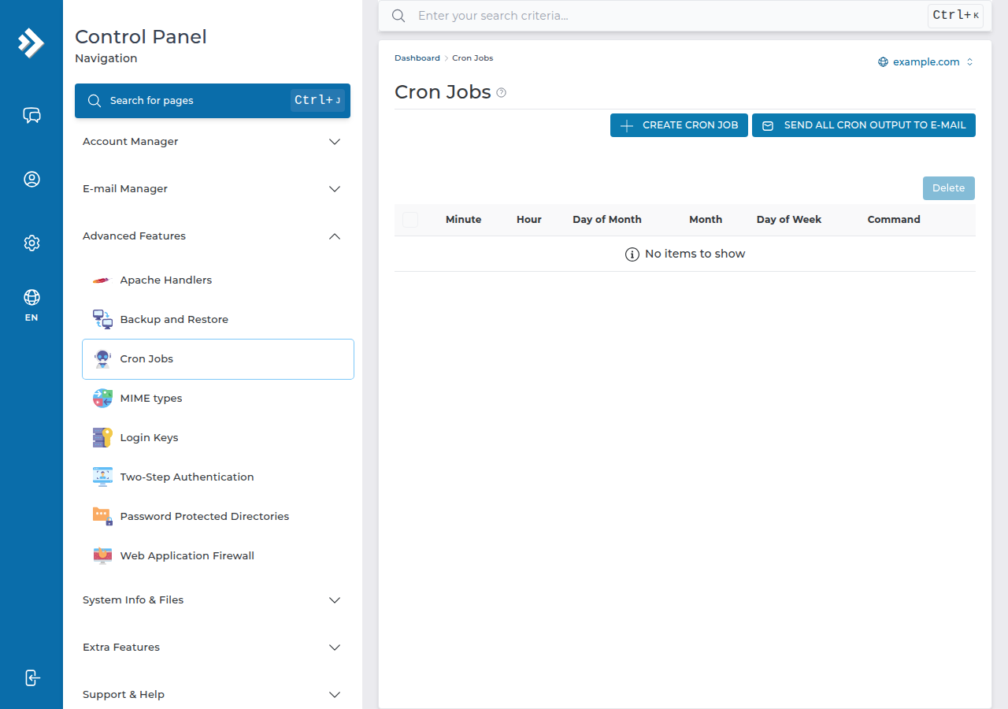This screenshot has height=709, width=1008.
Task: Tick the select-all checkbox in table header
Action: [x=410, y=220]
